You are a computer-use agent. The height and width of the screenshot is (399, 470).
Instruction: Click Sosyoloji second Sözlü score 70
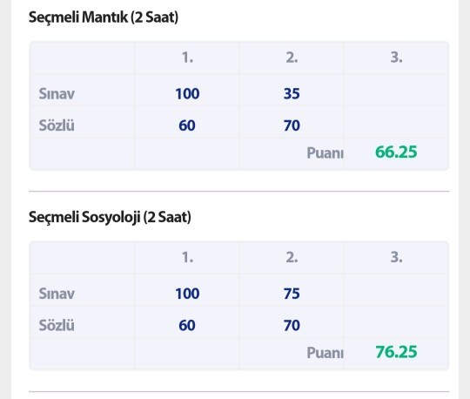[x=292, y=325]
